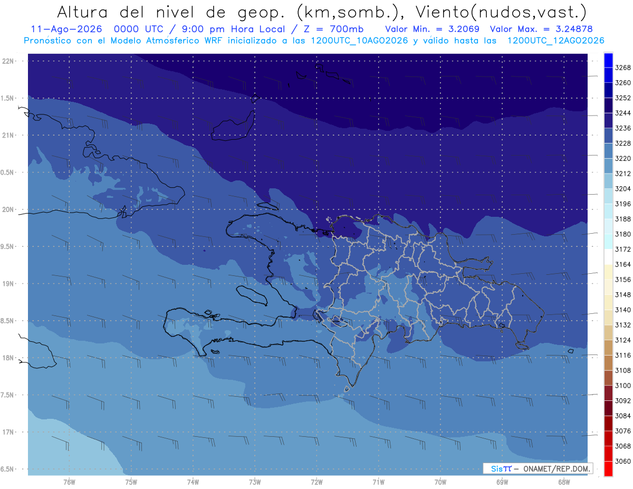The width and height of the screenshot is (633, 489).
Task: Click the 3084 legend value
Action: (x=623, y=416)
